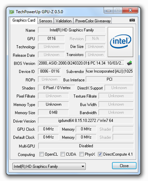Click the Memory field in the Default Clock row

pos(86,137)
